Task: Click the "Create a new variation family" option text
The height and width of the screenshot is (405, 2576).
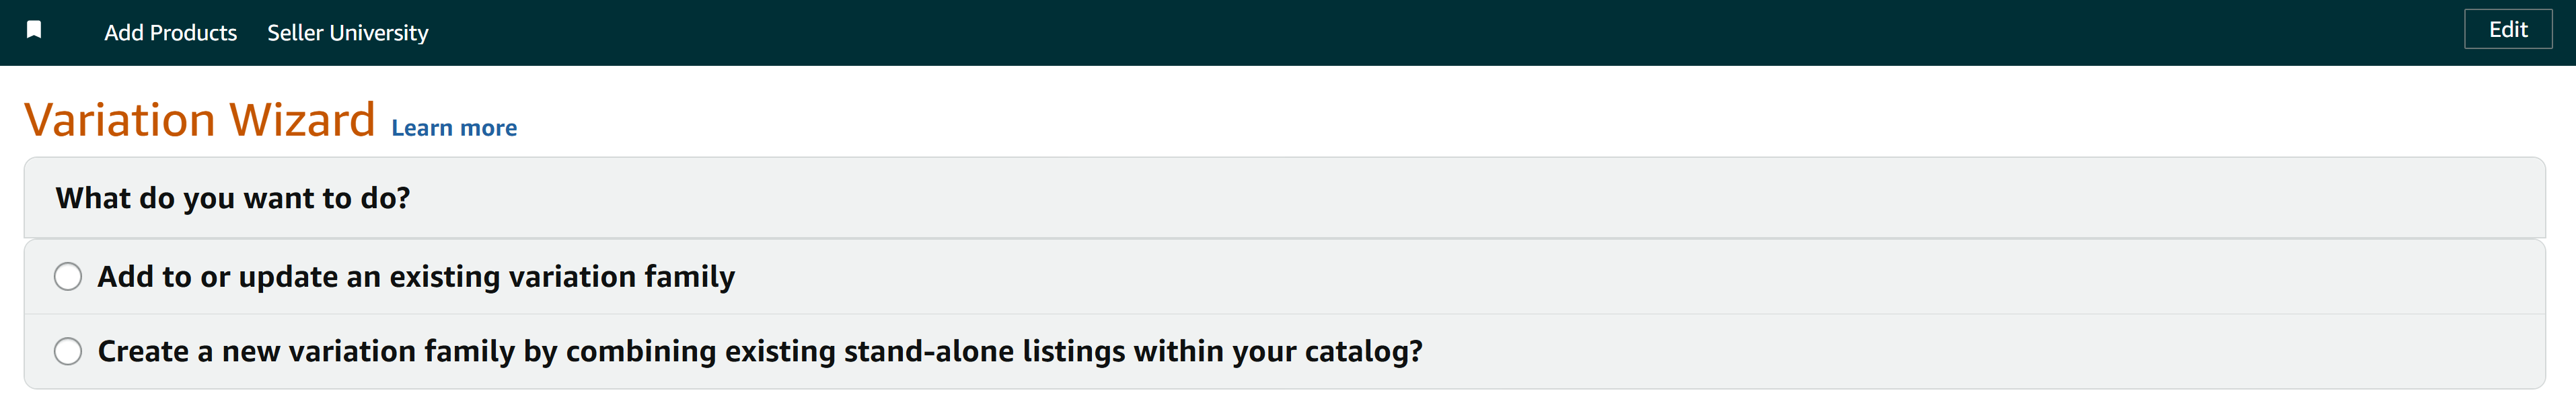Action: point(759,351)
